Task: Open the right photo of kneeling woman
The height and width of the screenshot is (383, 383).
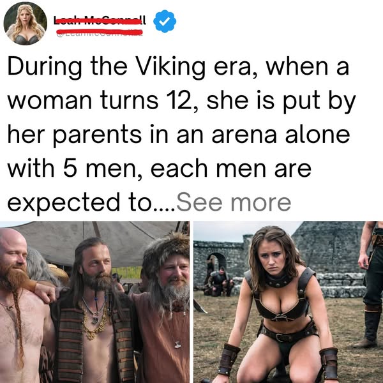Action: tap(289, 302)
